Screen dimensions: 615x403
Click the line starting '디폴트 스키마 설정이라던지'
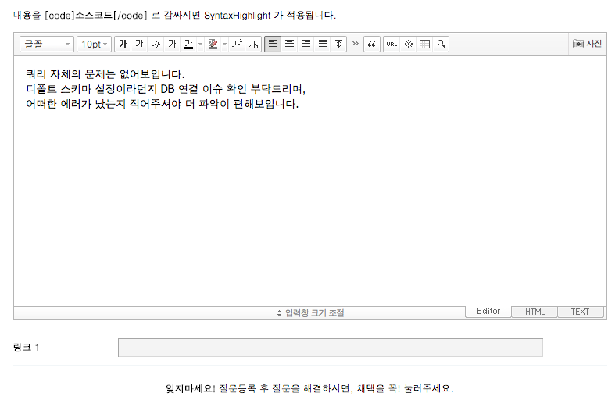(166, 89)
